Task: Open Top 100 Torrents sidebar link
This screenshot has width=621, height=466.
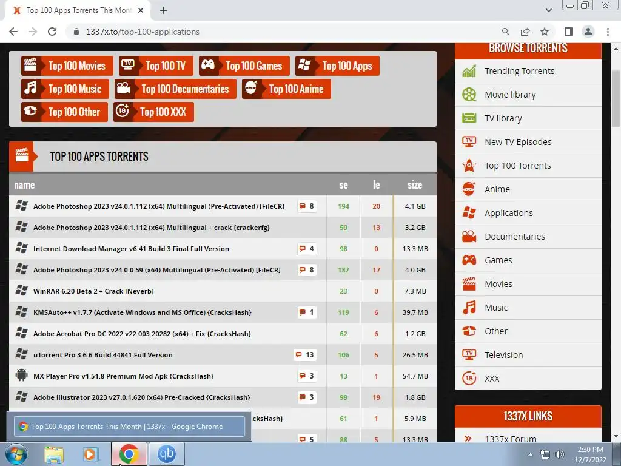Action: click(518, 166)
